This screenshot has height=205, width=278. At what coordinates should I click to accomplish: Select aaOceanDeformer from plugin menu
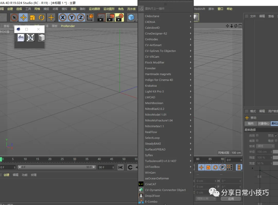coord(166,178)
